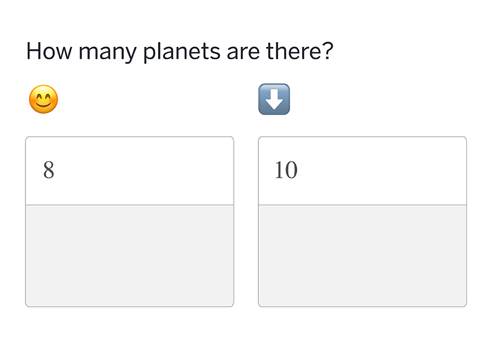Click the word "How" in the heading
This screenshot has height=338, width=499.
coord(44,51)
